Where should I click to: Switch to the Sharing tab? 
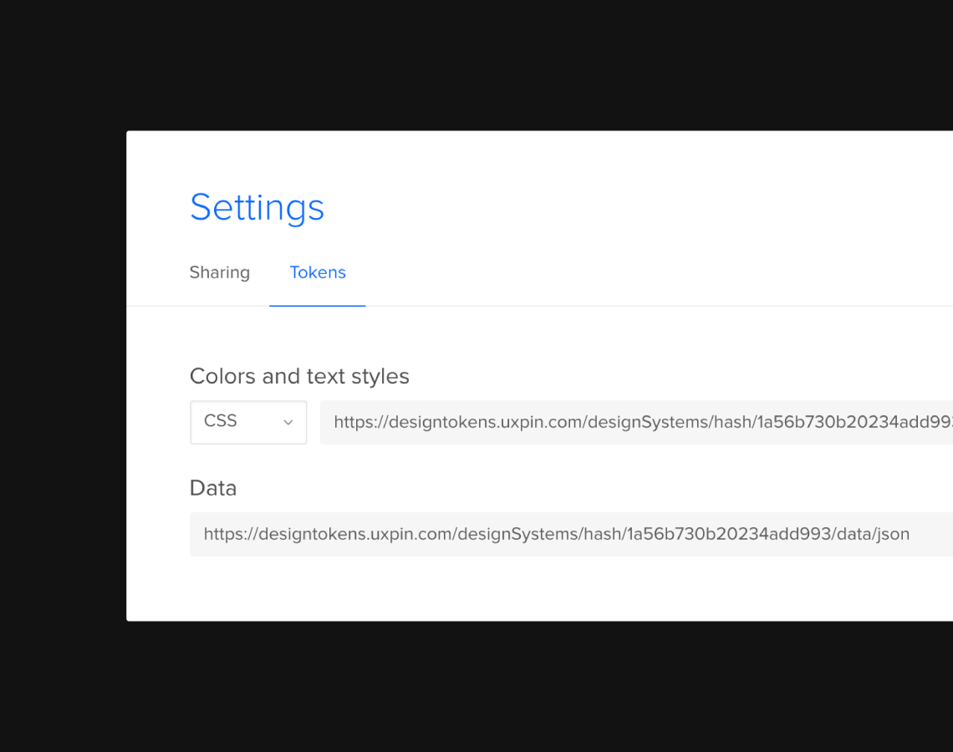coord(219,272)
